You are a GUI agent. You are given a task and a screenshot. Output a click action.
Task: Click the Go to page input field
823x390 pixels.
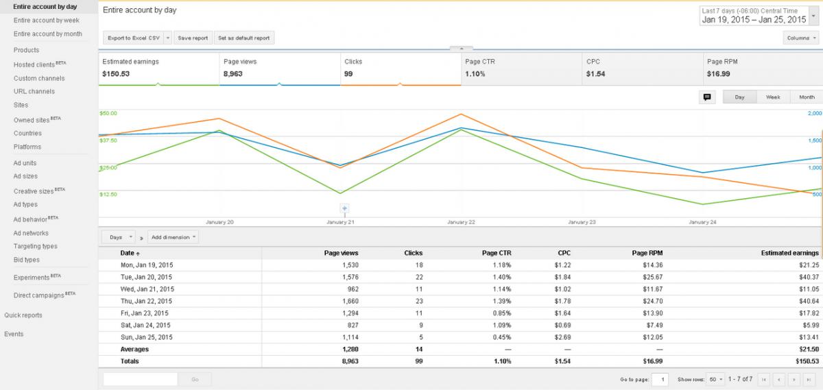[660, 379]
